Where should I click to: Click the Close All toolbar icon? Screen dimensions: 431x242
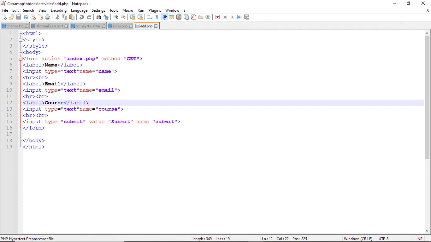click(x=40, y=17)
